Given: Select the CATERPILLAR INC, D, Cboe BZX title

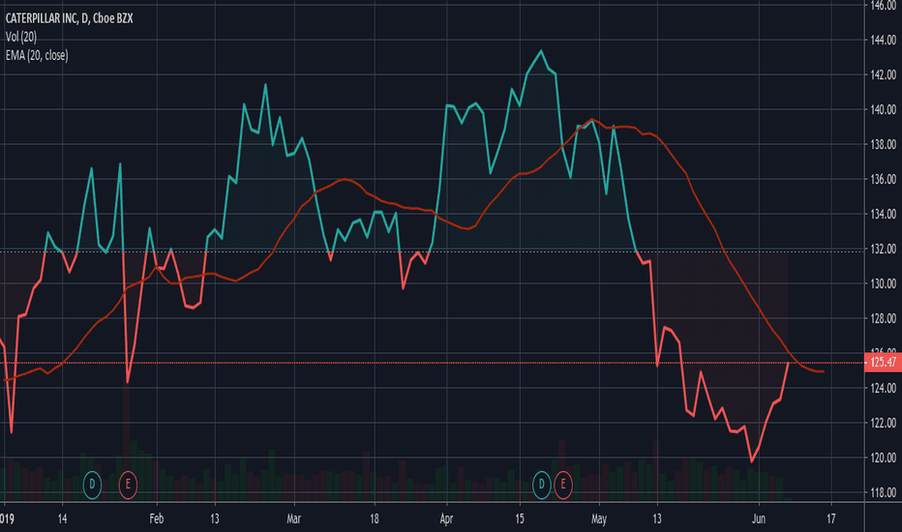Looking at the screenshot, I should point(69,18).
